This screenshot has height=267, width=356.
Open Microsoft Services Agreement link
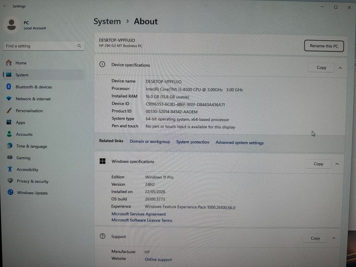(x=138, y=214)
